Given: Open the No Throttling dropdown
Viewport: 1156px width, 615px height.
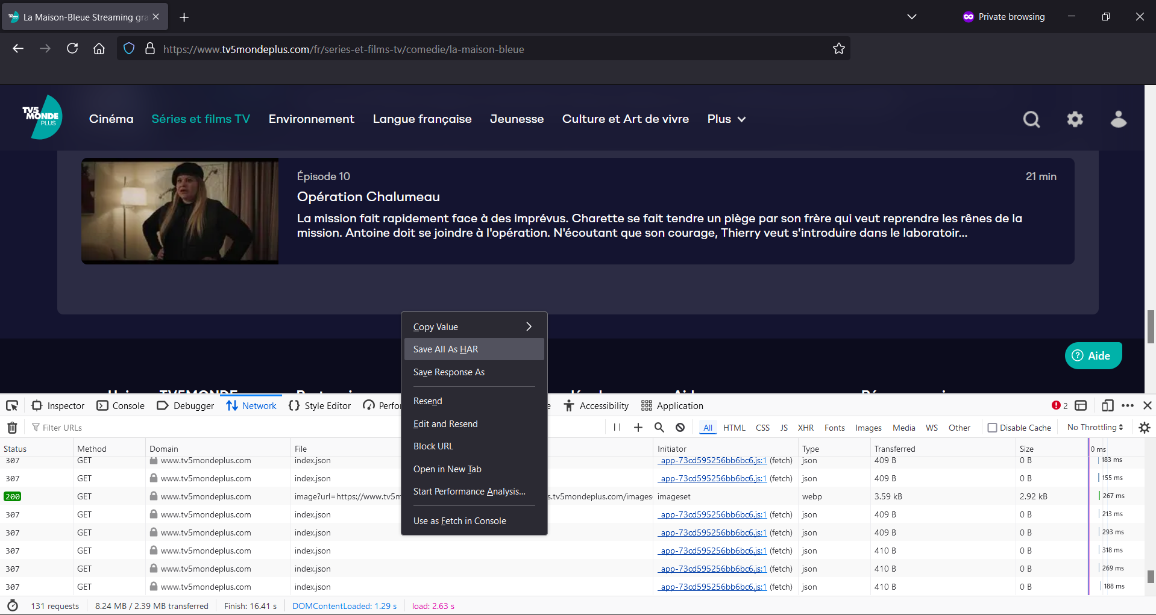Looking at the screenshot, I should 1095,428.
